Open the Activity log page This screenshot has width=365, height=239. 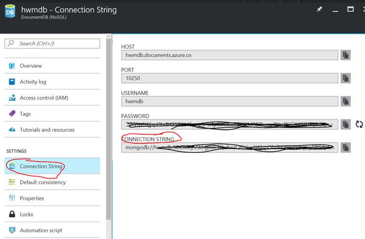52,82
